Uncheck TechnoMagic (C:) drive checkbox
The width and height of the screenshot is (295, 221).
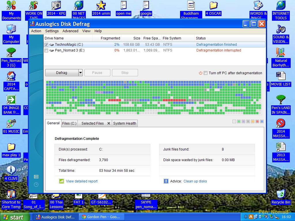pos(46,45)
